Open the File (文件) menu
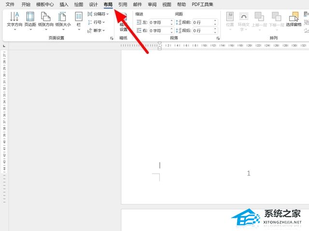Image resolution: width=309 pixels, height=231 pixels. 10,4
